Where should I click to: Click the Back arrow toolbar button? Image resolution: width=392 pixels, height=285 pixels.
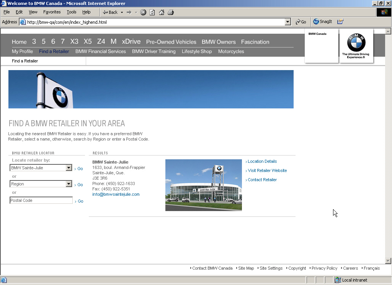click(x=110, y=12)
